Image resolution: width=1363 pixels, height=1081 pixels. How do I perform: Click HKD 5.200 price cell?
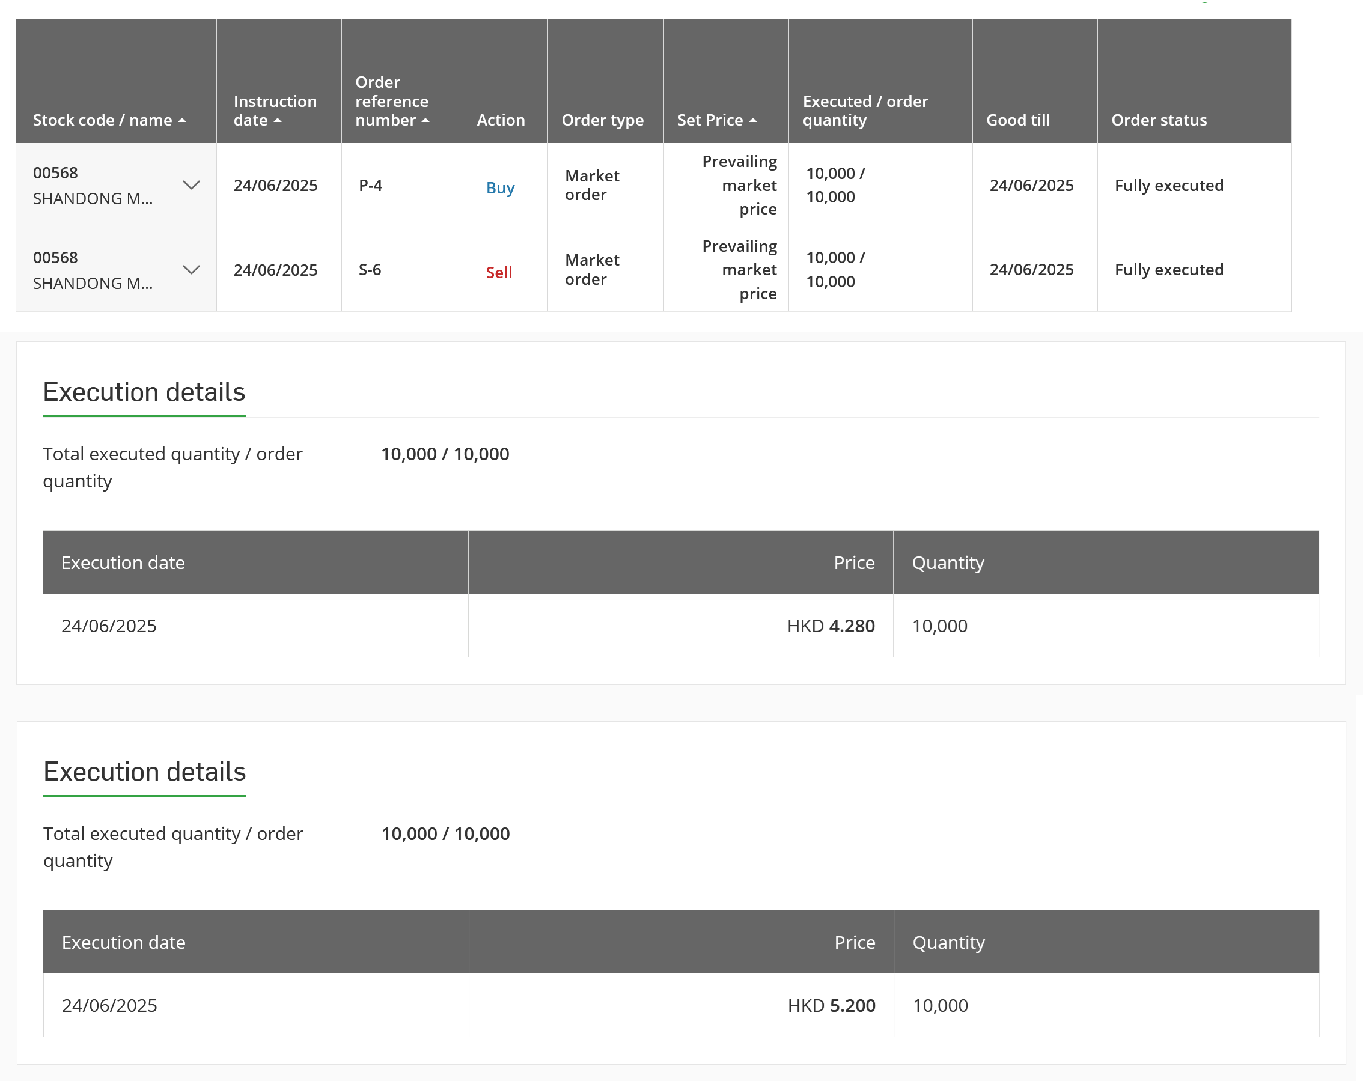click(831, 1006)
